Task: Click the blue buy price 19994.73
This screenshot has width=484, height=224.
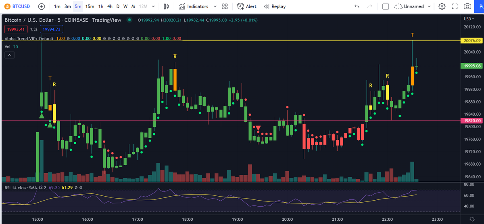Action: tap(51, 29)
